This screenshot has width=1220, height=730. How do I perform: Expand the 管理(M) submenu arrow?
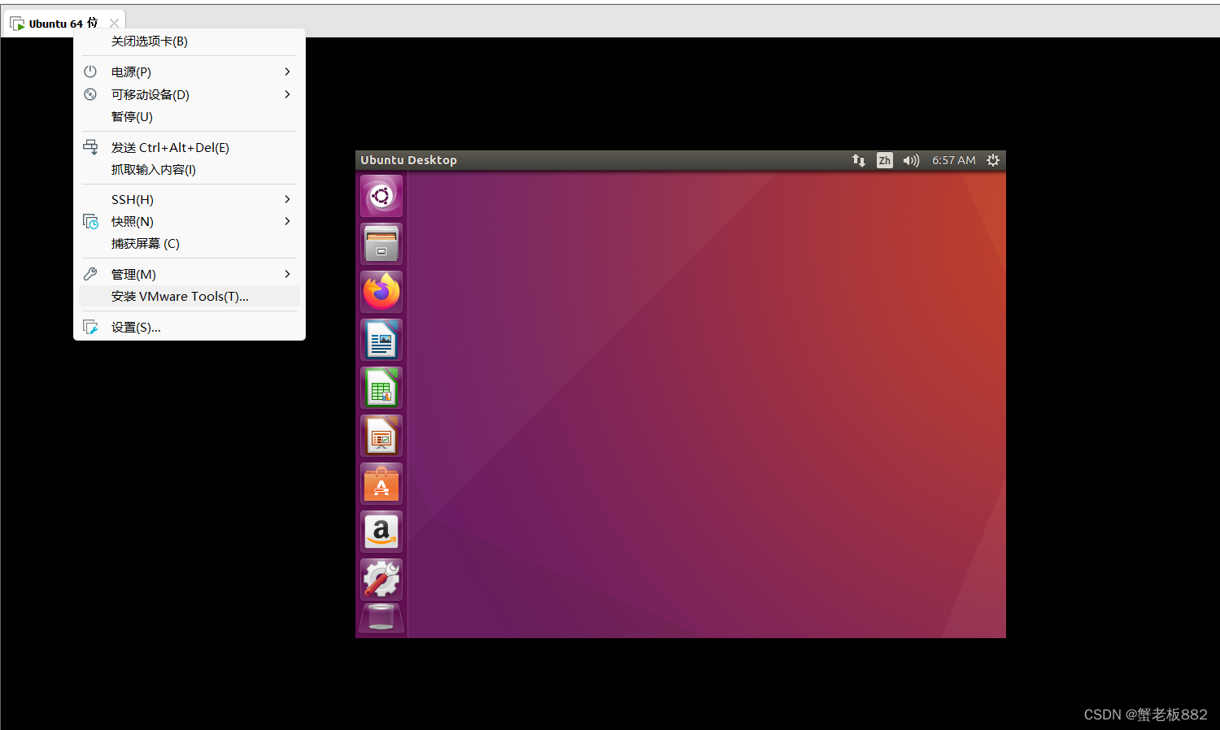coord(287,274)
